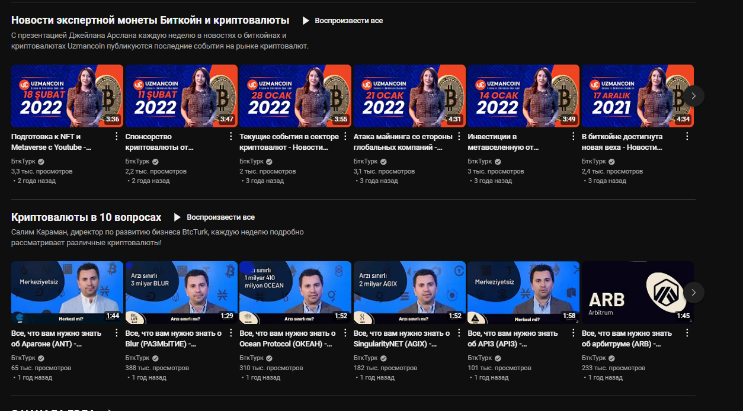The width and height of the screenshot is (743, 411).
Task: Open БткТурк channel under "Атака майнинга" video
Action: pos(366,162)
